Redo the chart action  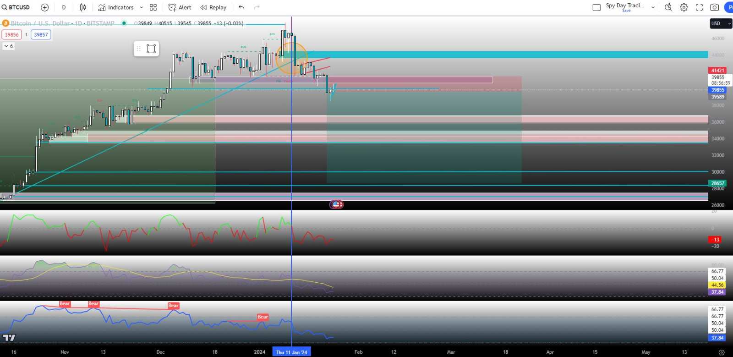point(257,7)
